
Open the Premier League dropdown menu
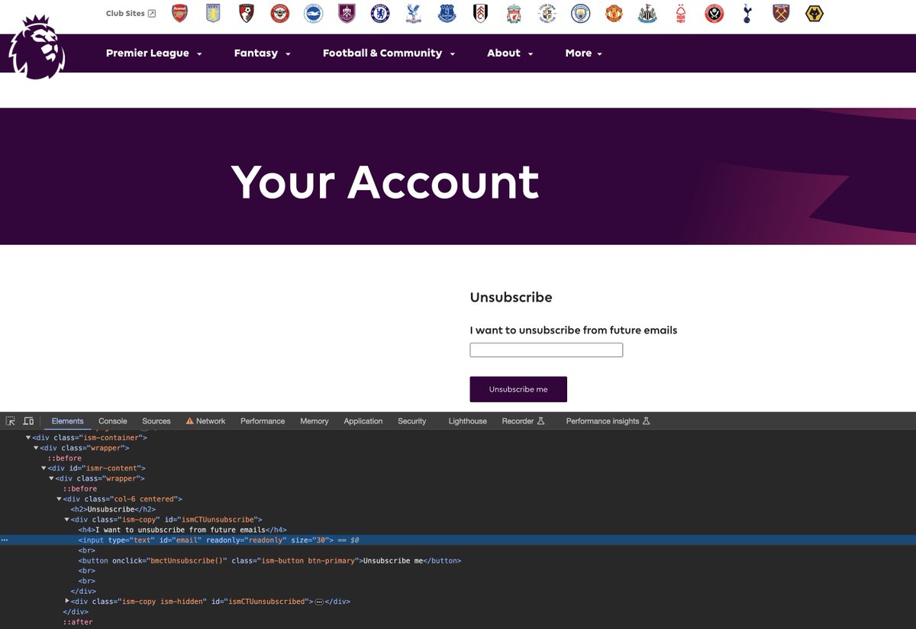[x=154, y=53]
